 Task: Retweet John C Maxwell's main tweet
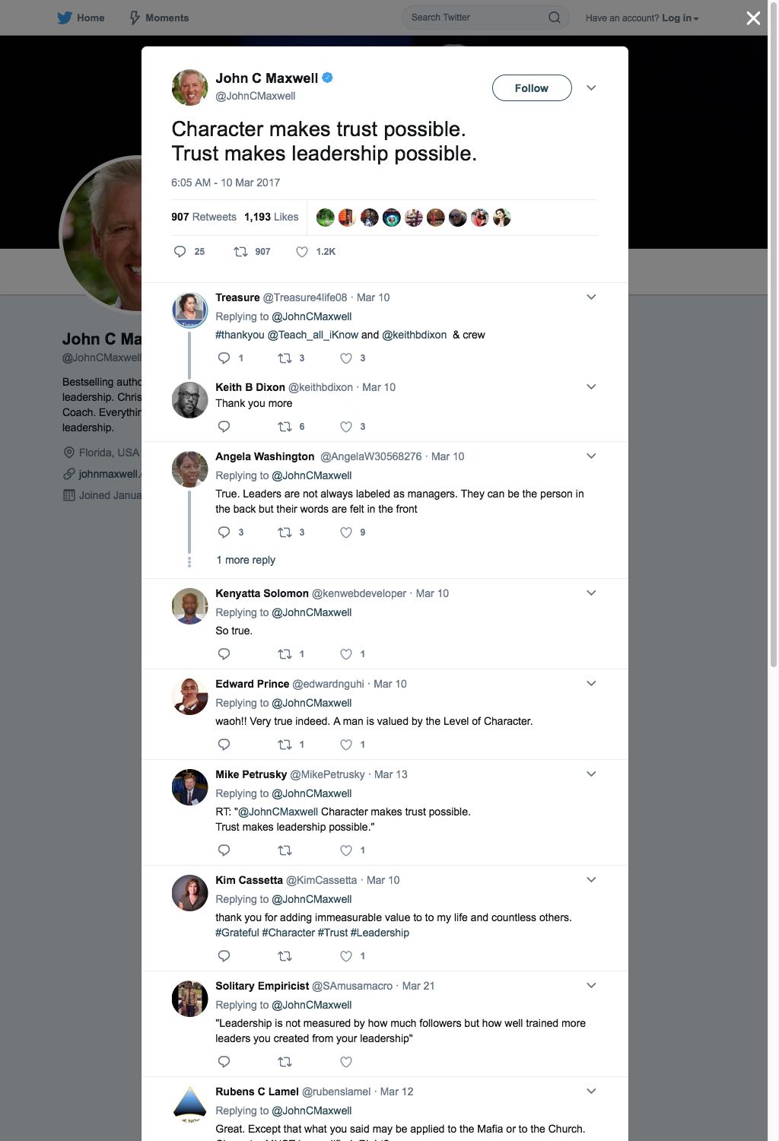tap(240, 252)
